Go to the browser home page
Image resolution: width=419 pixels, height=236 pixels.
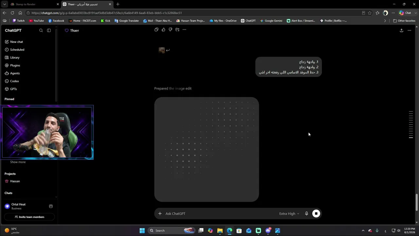(20, 13)
